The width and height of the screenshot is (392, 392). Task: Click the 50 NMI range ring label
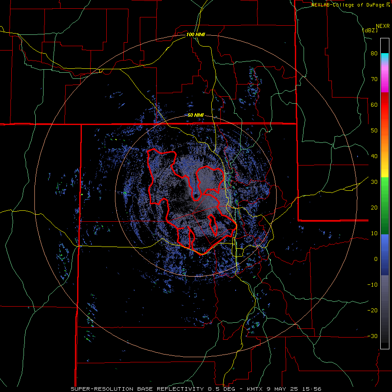[x=196, y=115]
